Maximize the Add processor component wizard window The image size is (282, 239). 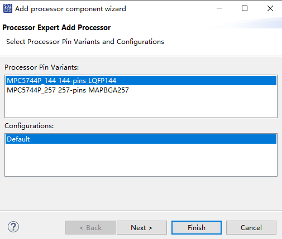pyautogui.click(x=245, y=8)
